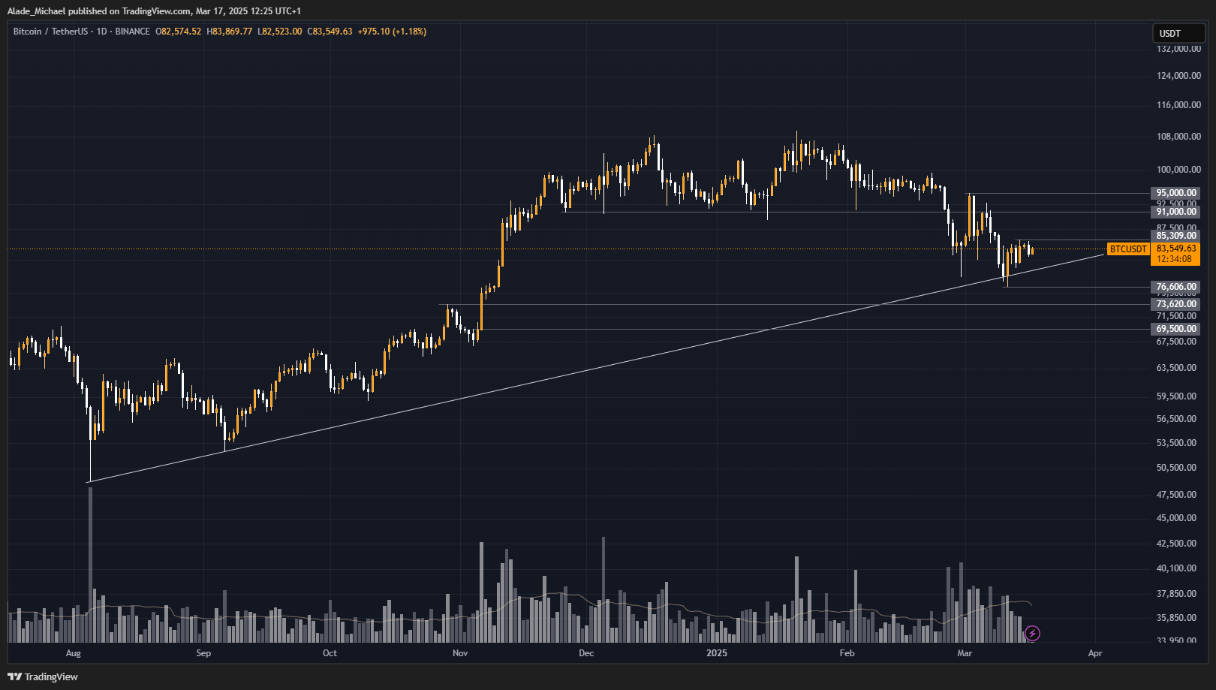
Task: Click the 108,000.00 price axis label
Action: coord(1178,137)
